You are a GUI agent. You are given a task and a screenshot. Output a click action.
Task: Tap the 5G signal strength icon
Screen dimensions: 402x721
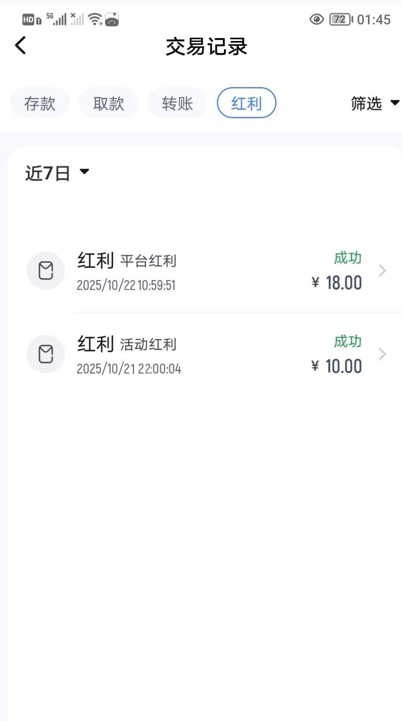(x=56, y=19)
